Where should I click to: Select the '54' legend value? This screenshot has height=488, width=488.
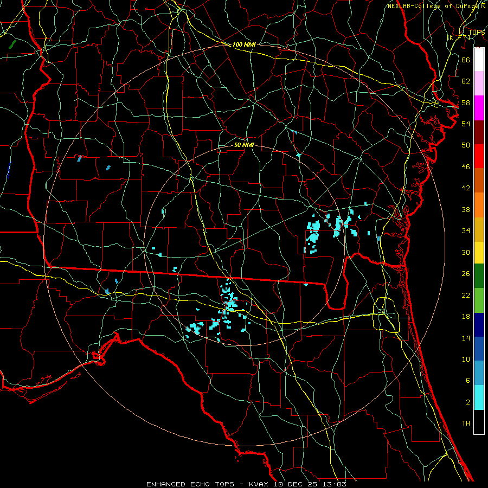[x=466, y=124]
